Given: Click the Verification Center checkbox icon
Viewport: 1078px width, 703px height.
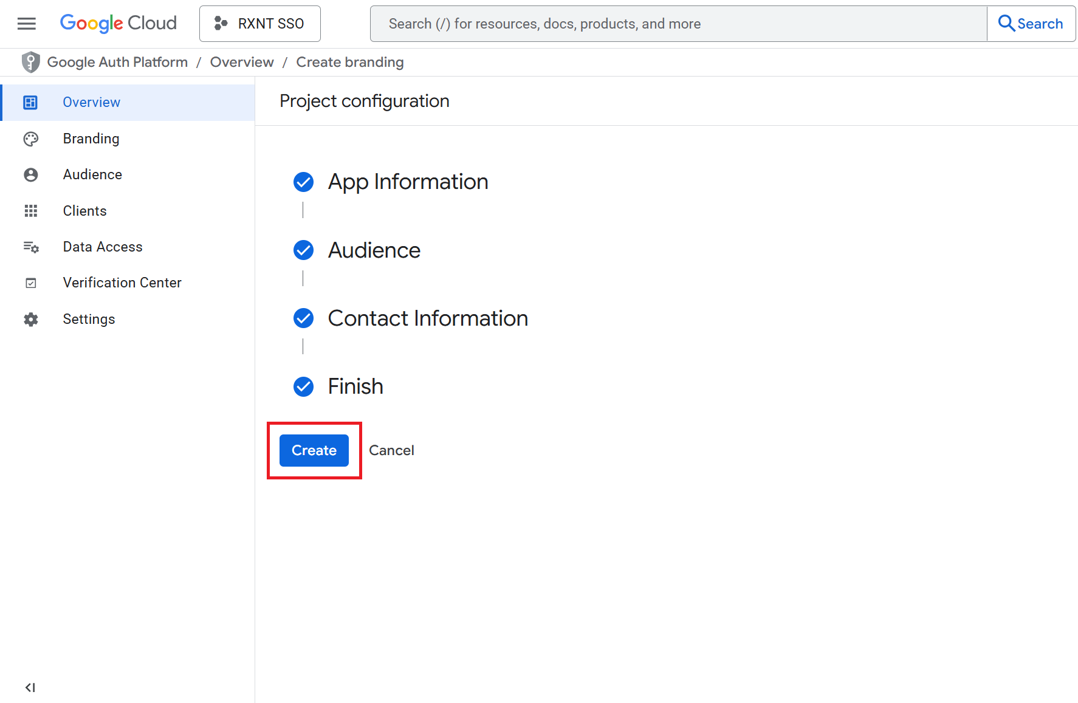Looking at the screenshot, I should pos(30,283).
